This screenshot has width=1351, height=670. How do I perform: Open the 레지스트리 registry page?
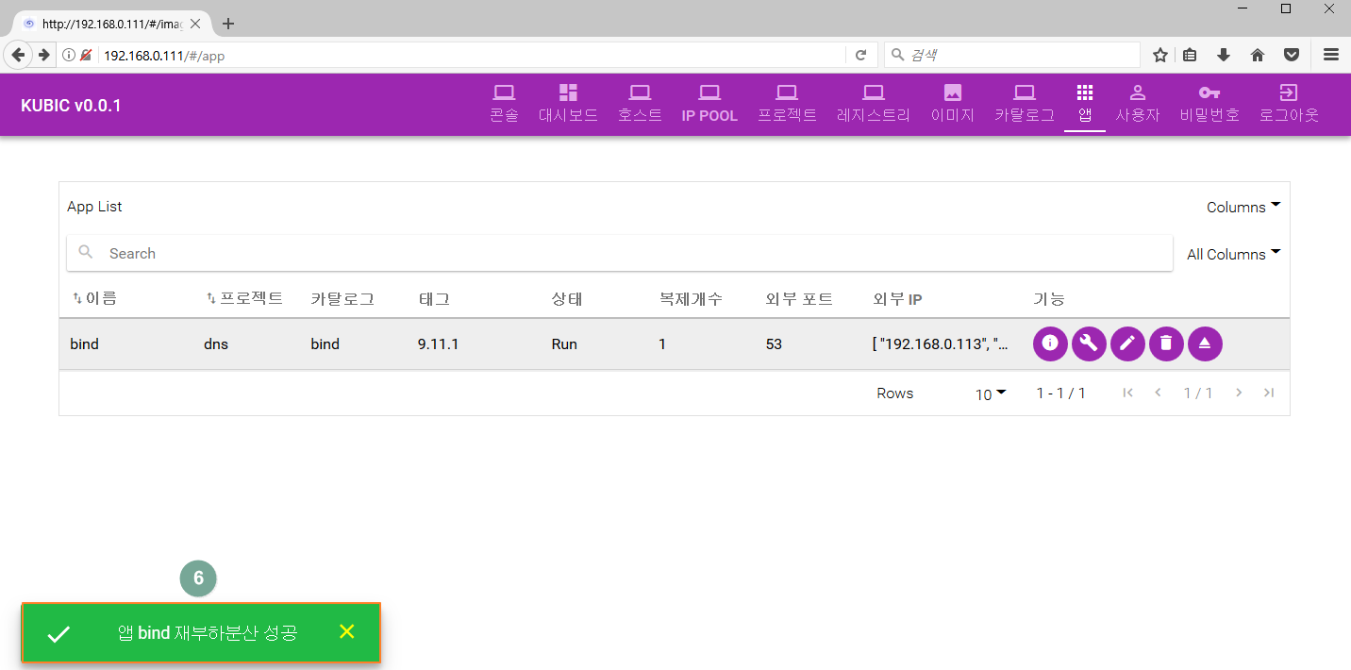coord(874,104)
